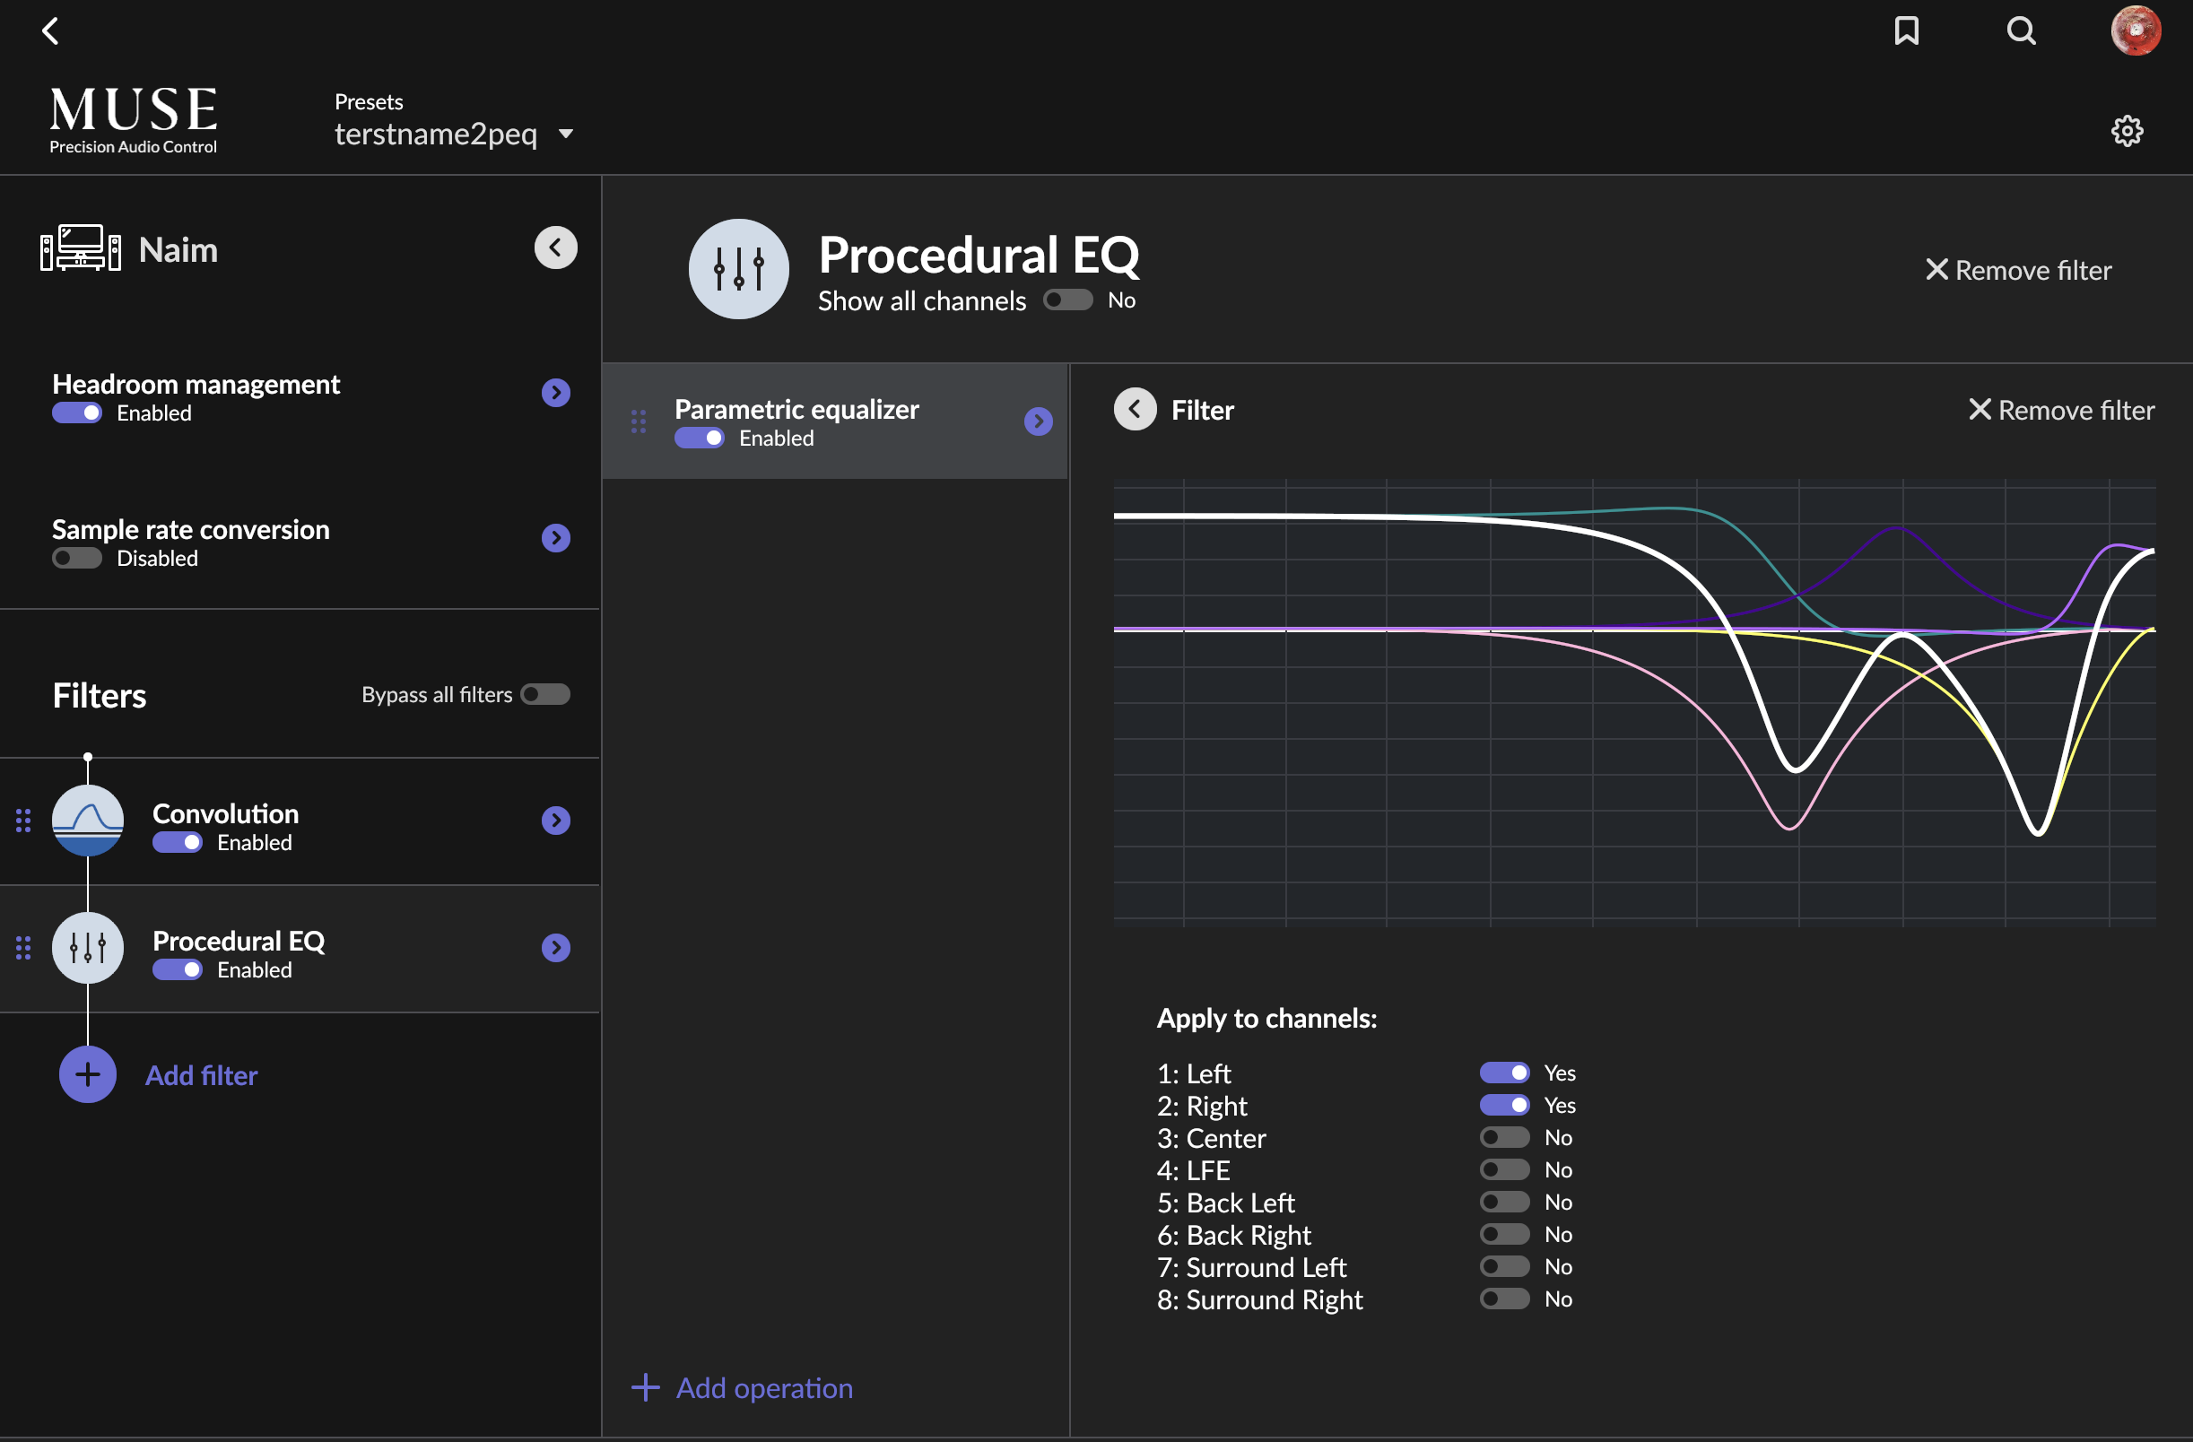
Task: Click the Filter back chevron button
Action: 1135,409
